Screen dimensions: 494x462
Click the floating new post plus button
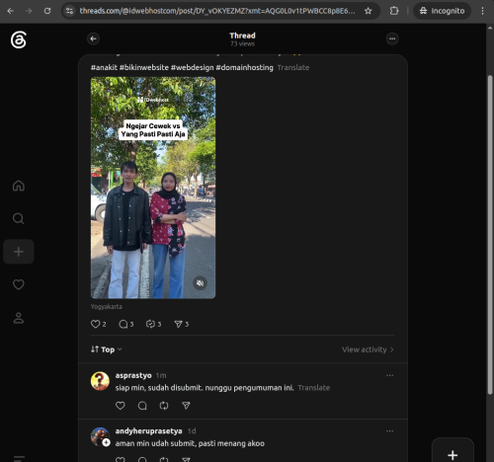click(x=453, y=455)
